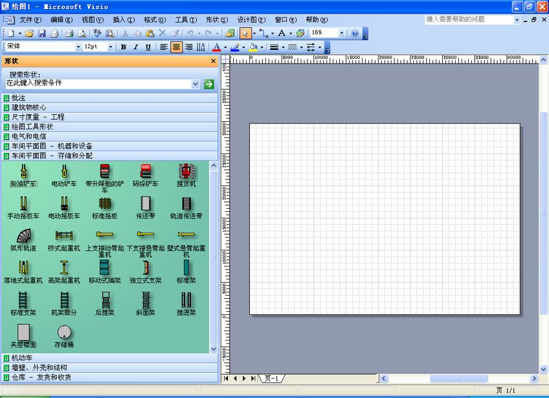Select the Pointer tool
549x398 pixels.
click(245, 33)
